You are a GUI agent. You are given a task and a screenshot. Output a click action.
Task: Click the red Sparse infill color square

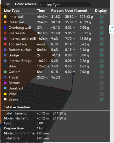[5, 33]
